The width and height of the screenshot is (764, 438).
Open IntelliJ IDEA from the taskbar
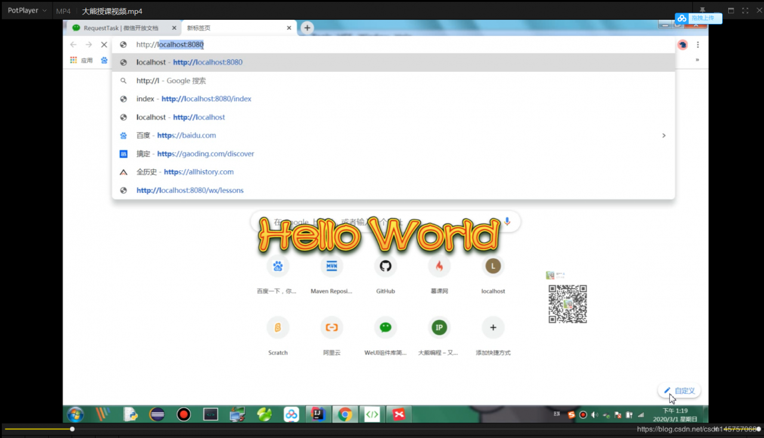click(318, 414)
